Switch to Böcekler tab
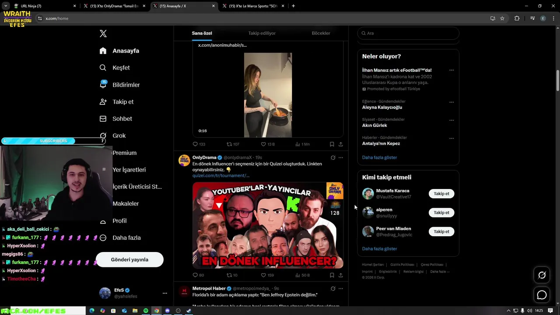Image resolution: width=560 pixels, height=315 pixels. (x=321, y=33)
